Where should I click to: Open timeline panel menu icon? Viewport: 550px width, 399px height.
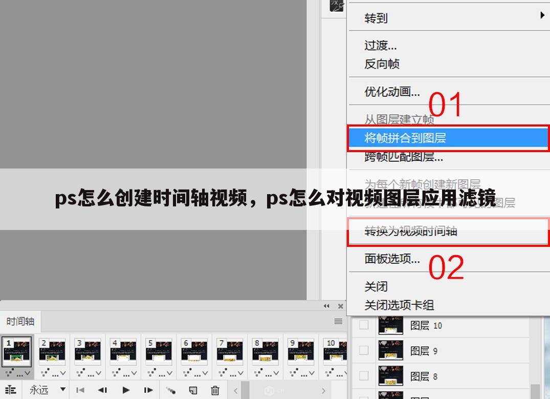tap(338, 321)
